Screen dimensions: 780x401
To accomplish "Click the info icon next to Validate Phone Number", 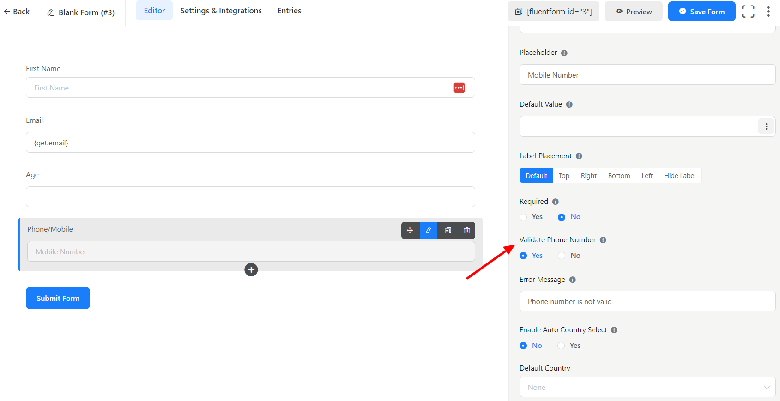I will click(603, 240).
